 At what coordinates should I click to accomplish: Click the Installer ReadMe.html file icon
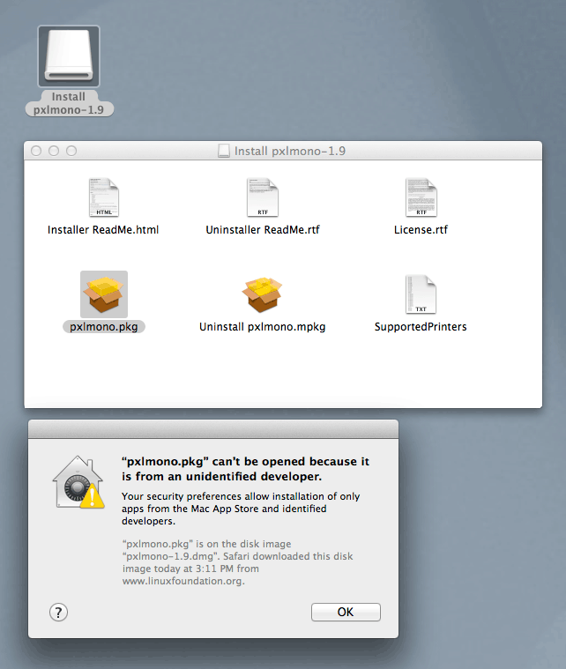[104, 197]
